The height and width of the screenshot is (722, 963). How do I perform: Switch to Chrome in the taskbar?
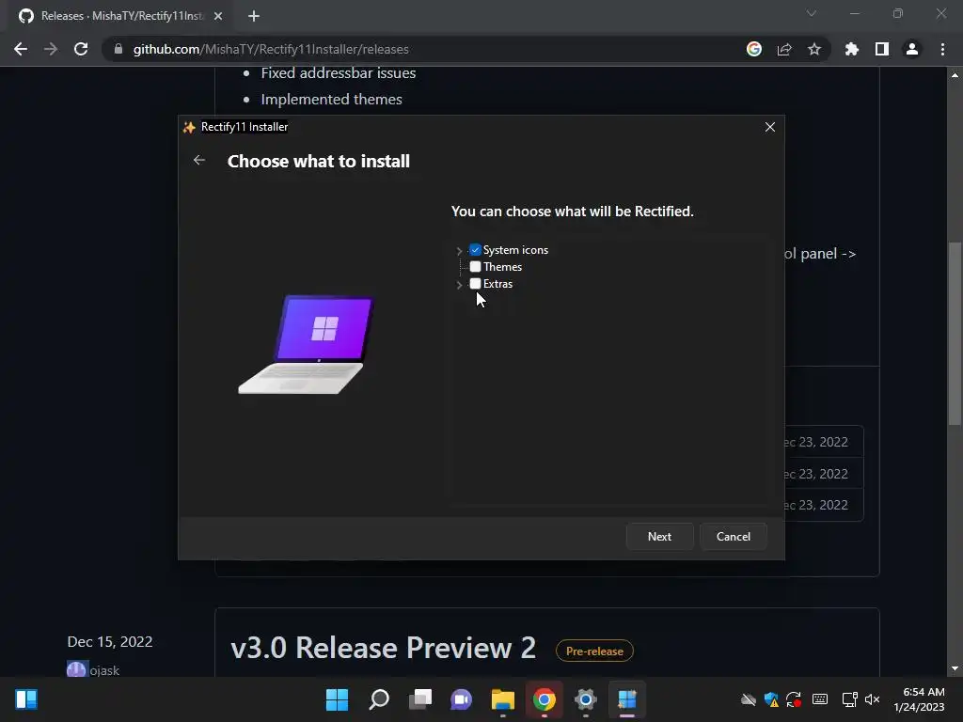(x=545, y=699)
